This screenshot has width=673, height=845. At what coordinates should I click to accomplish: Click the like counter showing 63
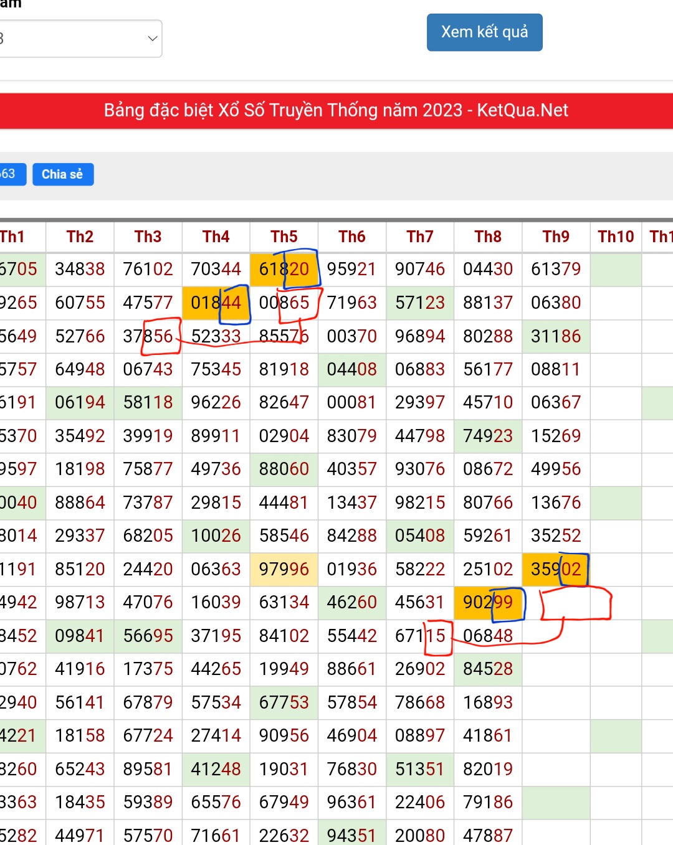(x=11, y=174)
